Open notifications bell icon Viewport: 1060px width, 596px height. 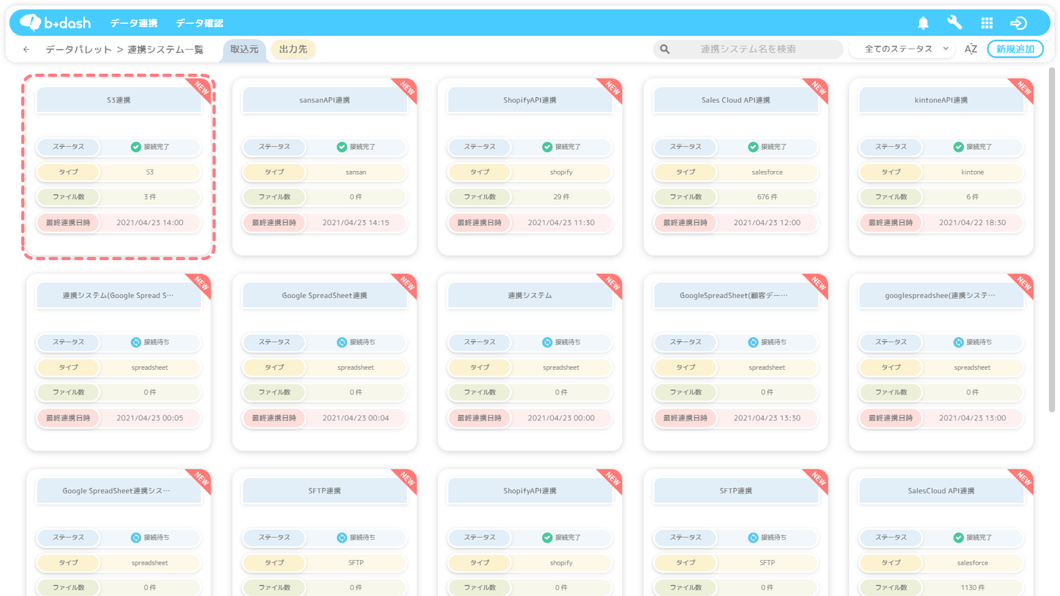tap(923, 23)
